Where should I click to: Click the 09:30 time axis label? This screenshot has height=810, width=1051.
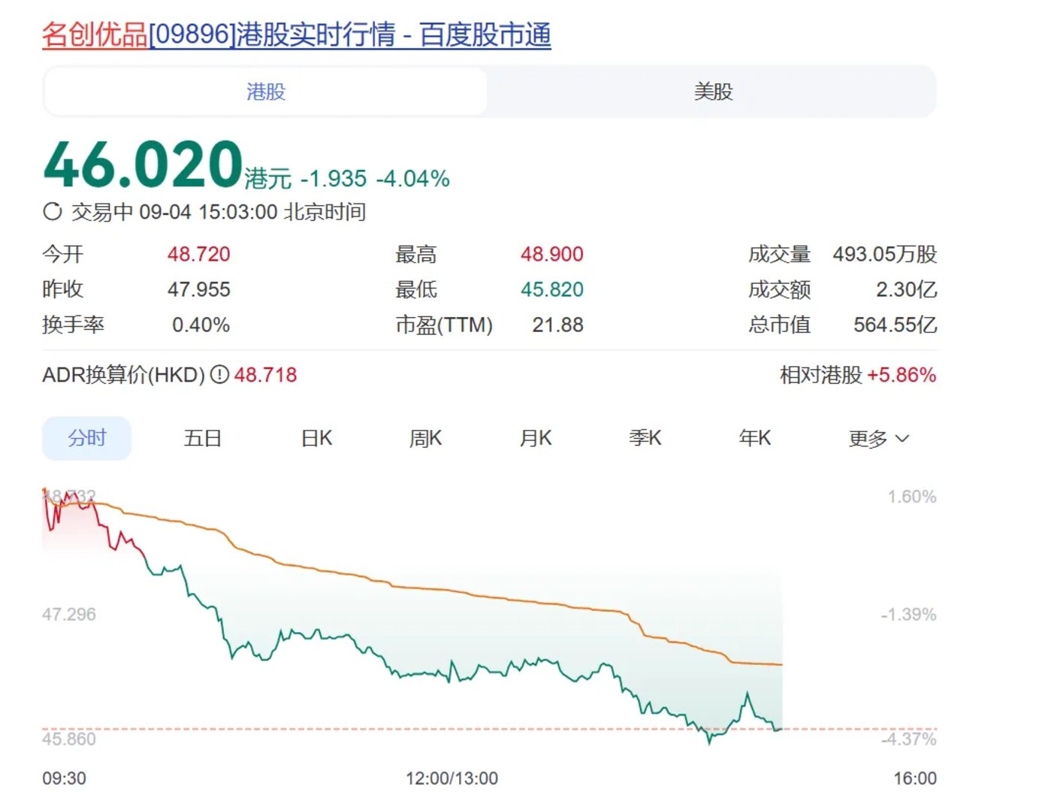pos(64,778)
